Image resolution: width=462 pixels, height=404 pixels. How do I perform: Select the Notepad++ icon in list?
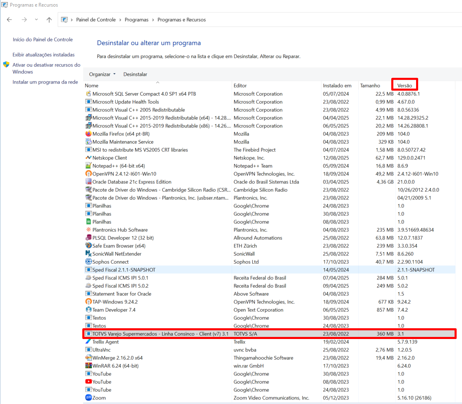pos(89,166)
